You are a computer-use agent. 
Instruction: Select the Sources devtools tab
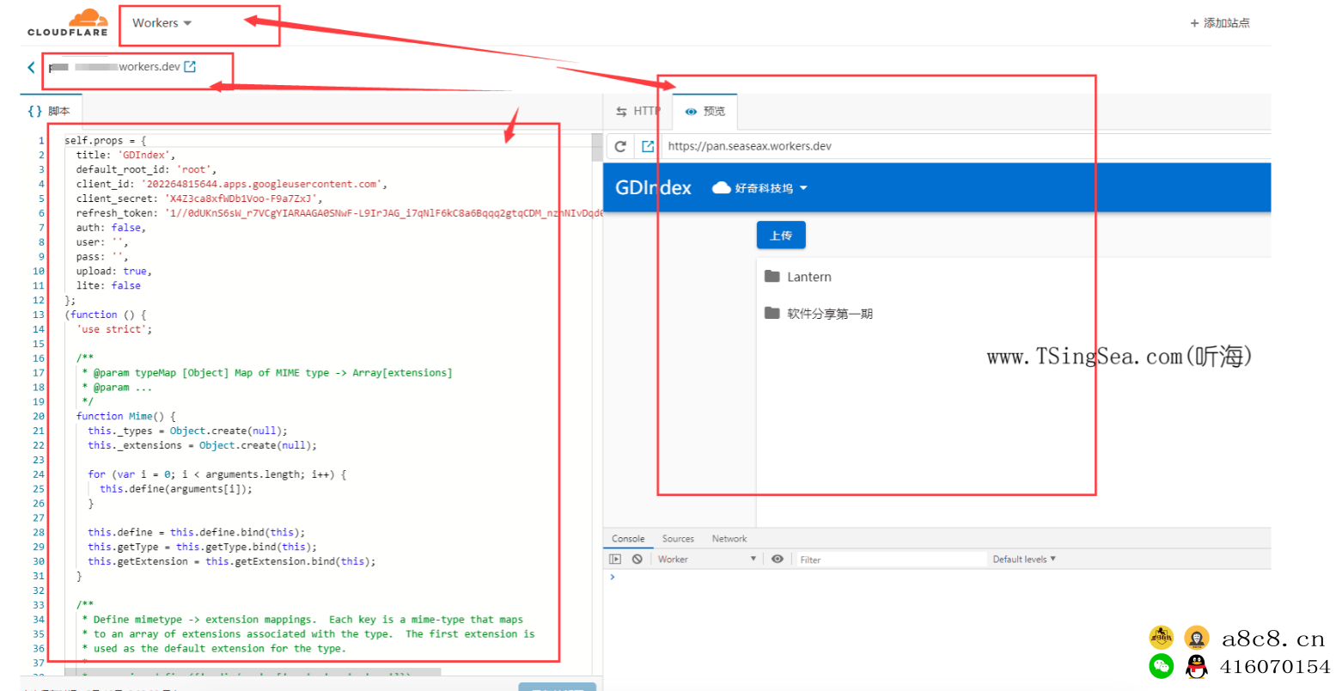(678, 539)
